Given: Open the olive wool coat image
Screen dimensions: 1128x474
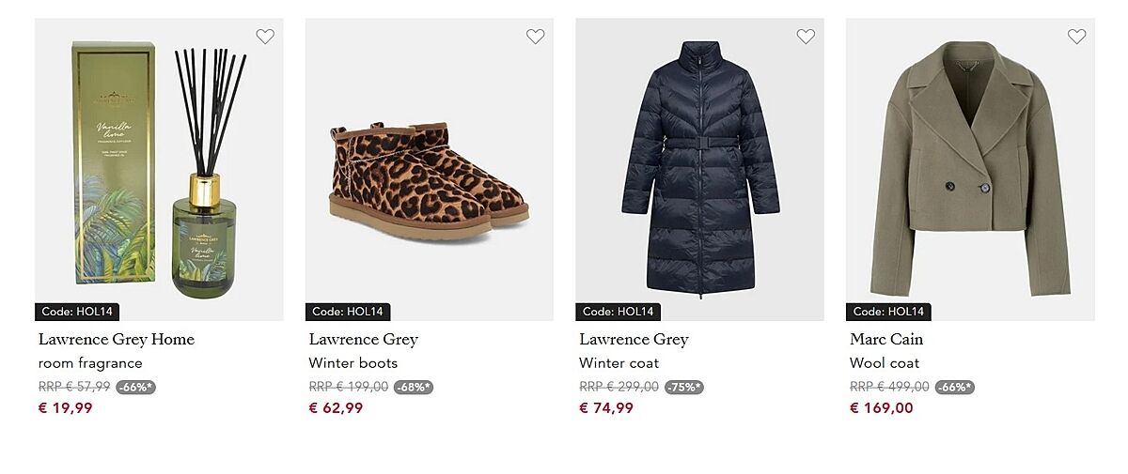Looking at the screenshot, I should click(970, 169).
